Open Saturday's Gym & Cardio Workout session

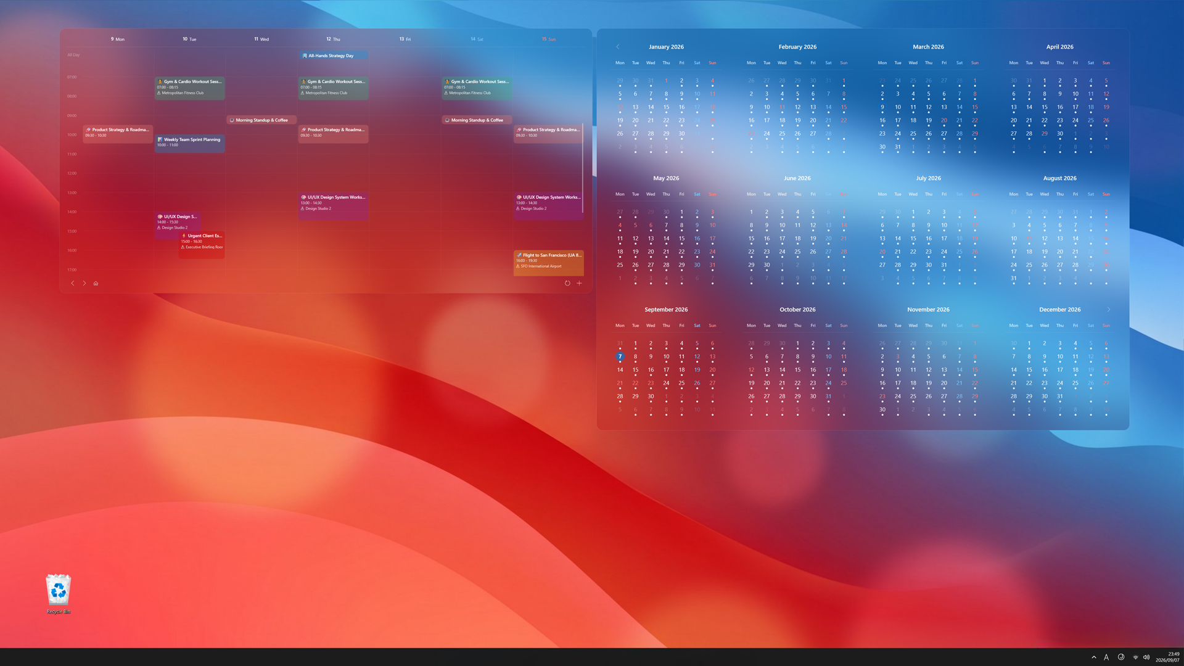[477, 88]
